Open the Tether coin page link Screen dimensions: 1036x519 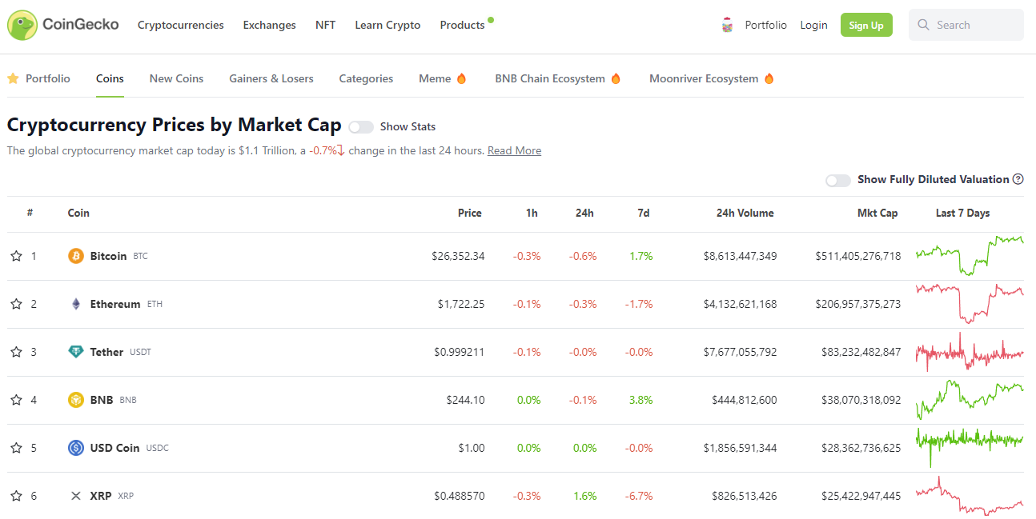(106, 352)
